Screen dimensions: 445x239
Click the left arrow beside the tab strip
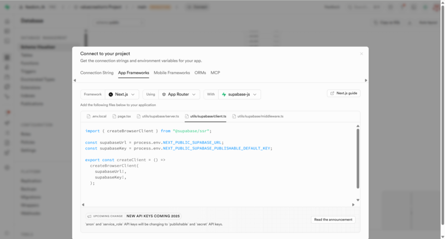pyautogui.click(x=75, y=81)
